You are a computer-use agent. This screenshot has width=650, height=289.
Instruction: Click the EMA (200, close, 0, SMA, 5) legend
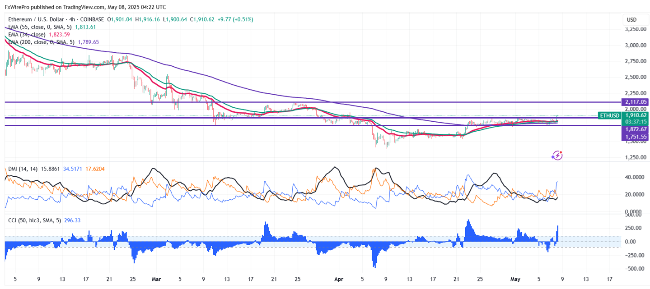coord(41,42)
